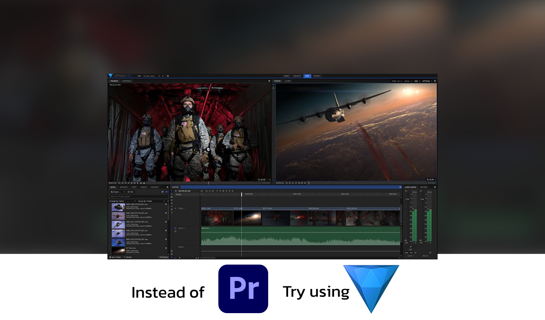Switch to the Layer panel tab
The image size is (545, 320).
point(288,81)
